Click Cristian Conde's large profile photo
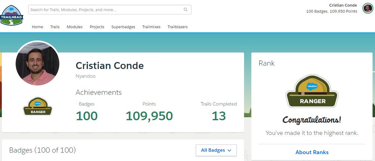 pos(37,64)
